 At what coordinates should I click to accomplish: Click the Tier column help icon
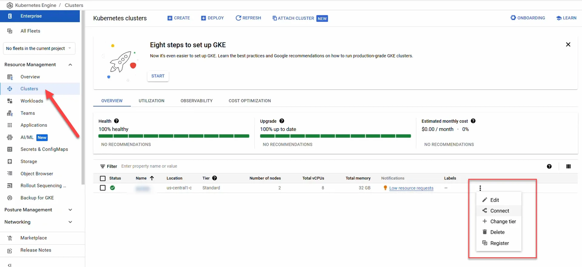point(215,178)
